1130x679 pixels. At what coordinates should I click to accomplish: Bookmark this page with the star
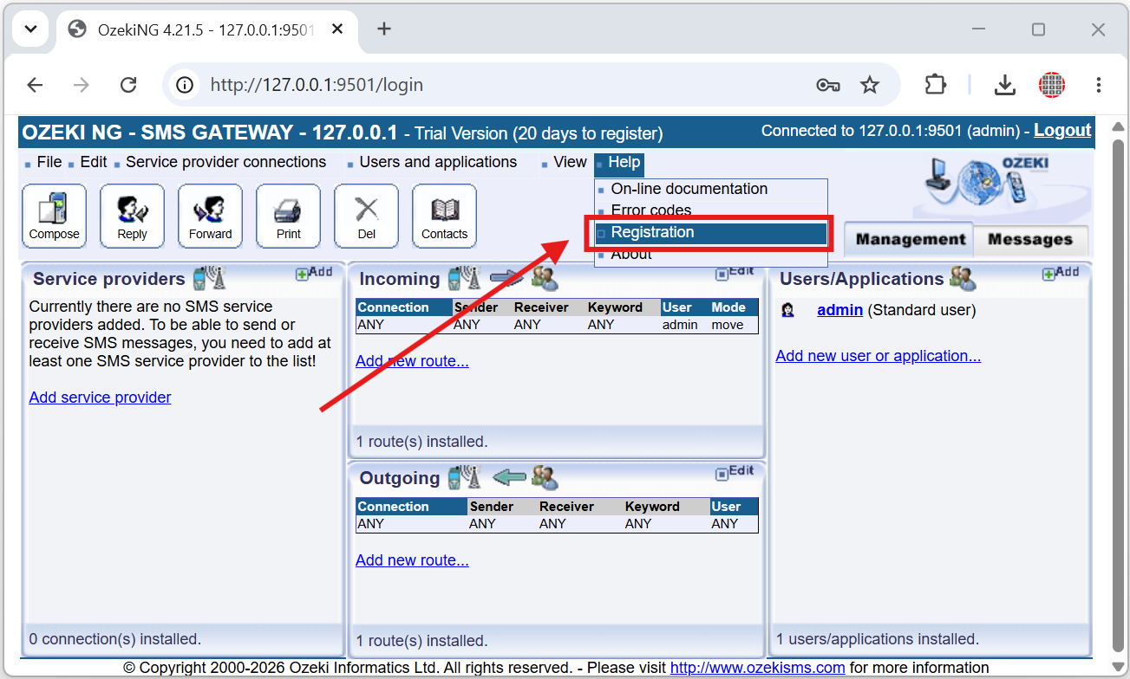869,85
